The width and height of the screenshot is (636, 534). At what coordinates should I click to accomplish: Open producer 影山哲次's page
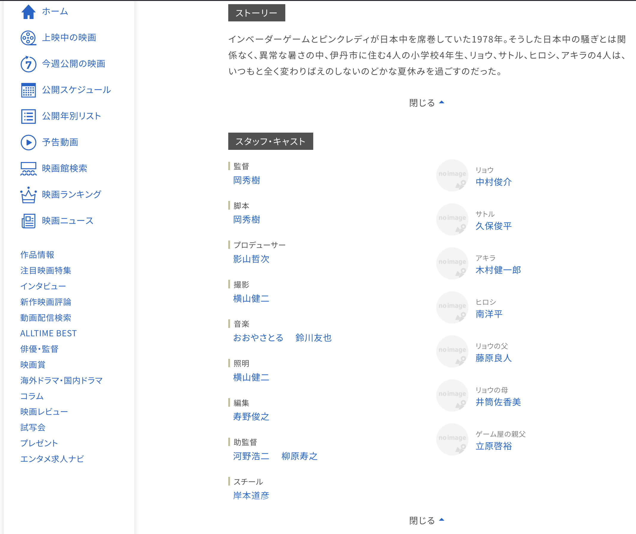(251, 259)
